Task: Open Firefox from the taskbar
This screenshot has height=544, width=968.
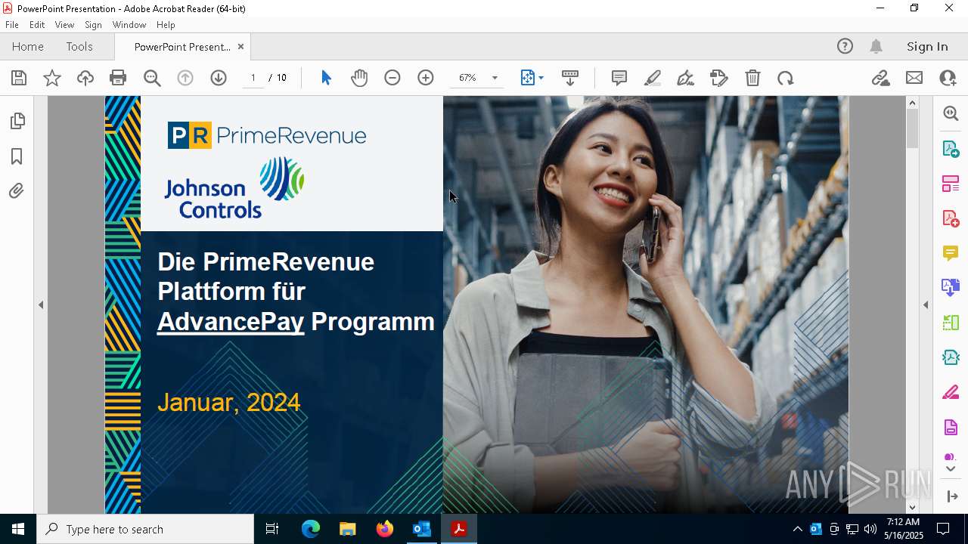Action: pyautogui.click(x=385, y=529)
